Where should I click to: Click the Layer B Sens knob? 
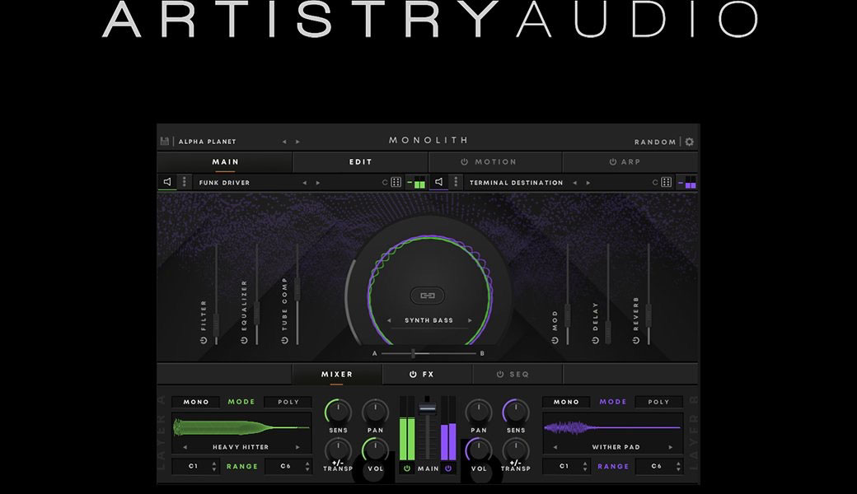tap(516, 411)
